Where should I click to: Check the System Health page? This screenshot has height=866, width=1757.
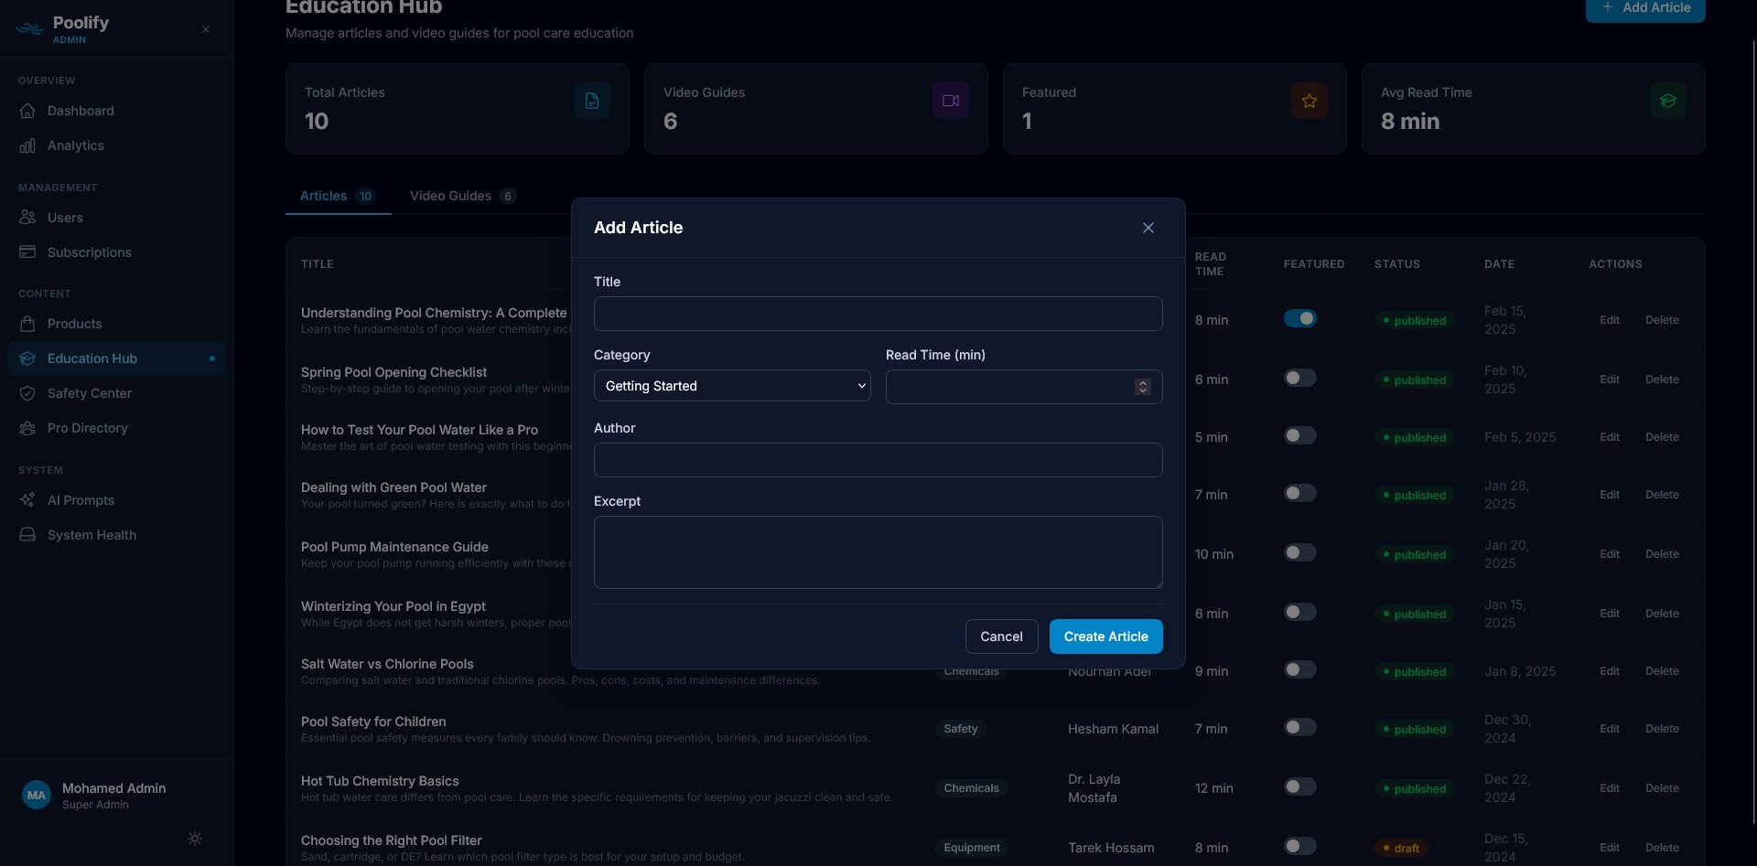click(x=92, y=534)
